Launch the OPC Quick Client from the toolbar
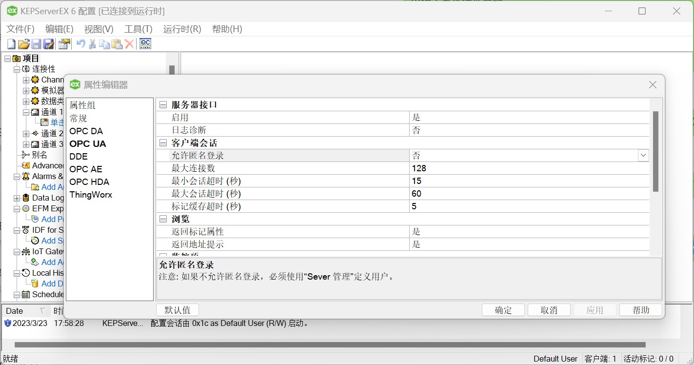Viewport: 694px width, 365px height. tap(144, 43)
